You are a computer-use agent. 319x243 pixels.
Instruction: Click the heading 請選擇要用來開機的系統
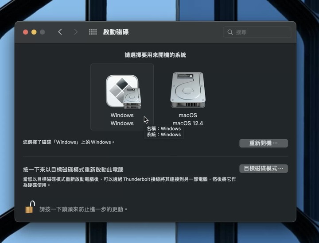coord(156,55)
